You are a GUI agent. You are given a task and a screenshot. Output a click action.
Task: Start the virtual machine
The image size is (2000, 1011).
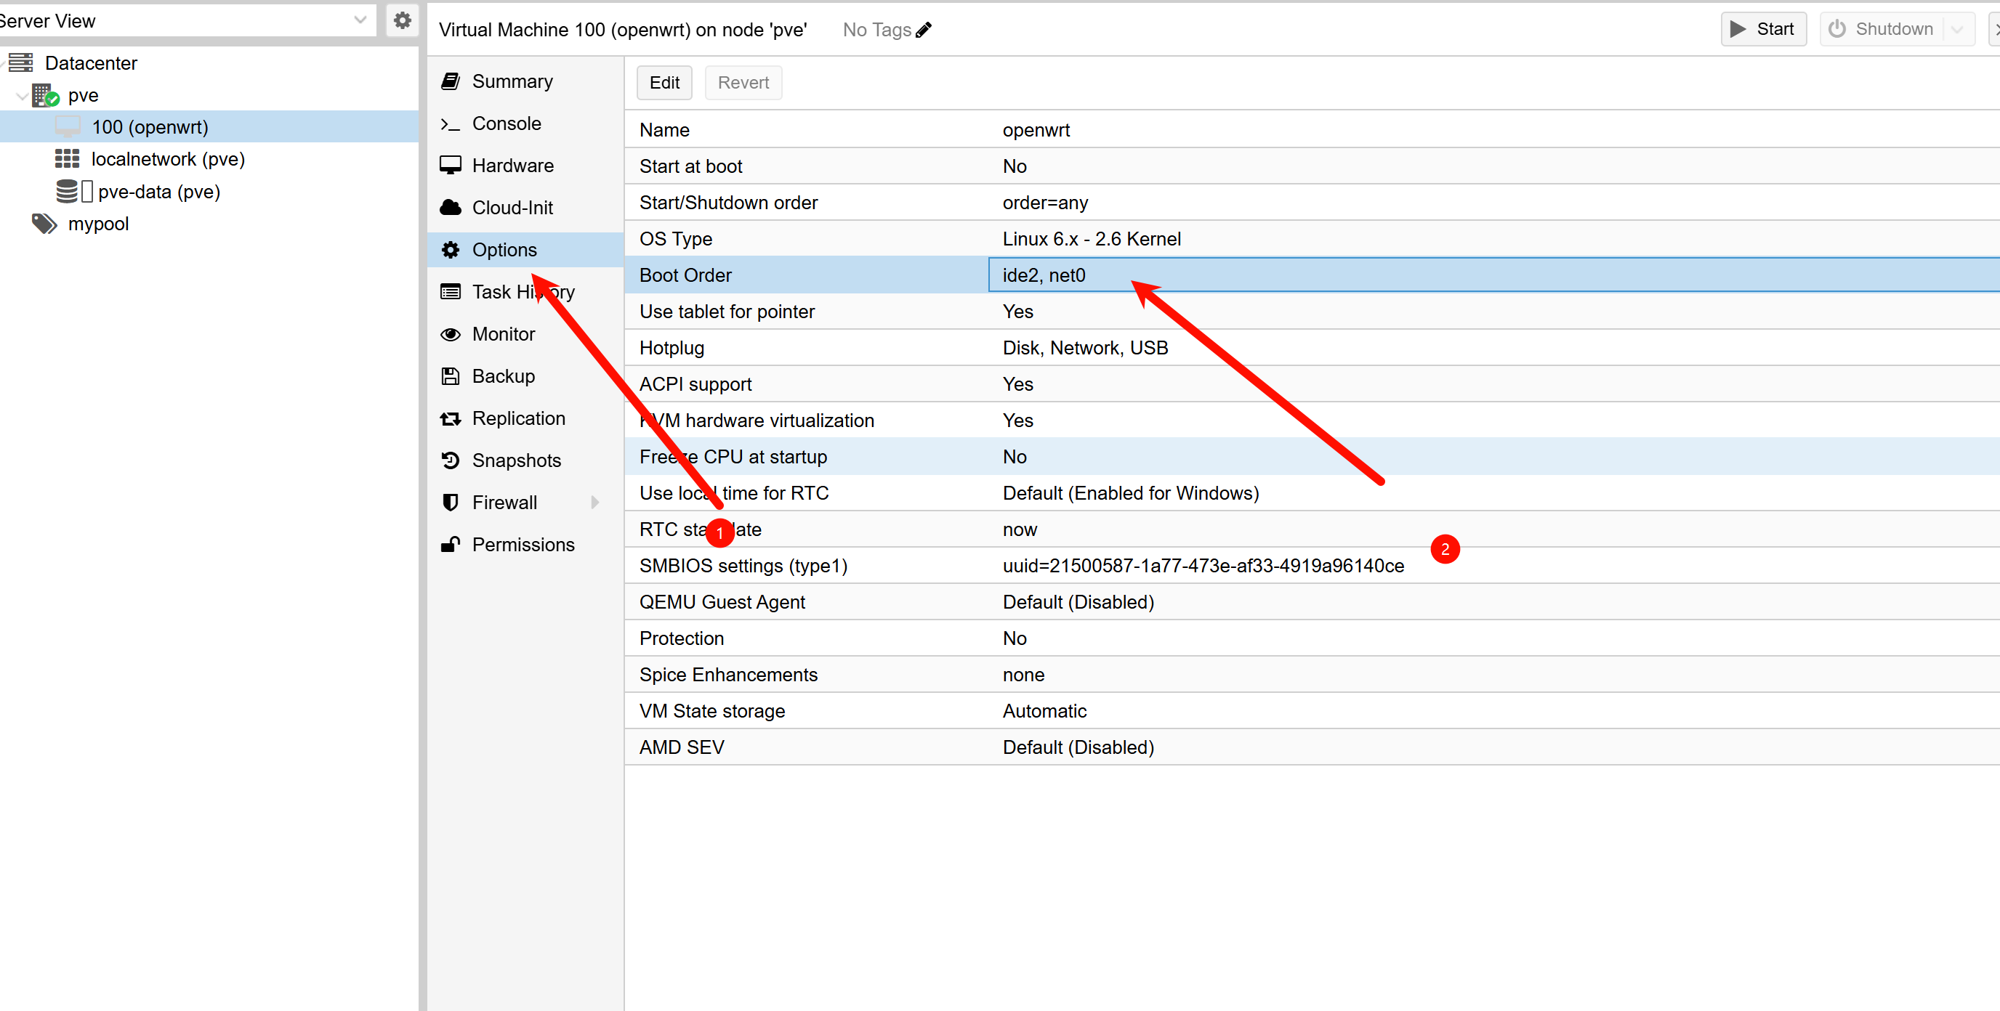[1762, 30]
